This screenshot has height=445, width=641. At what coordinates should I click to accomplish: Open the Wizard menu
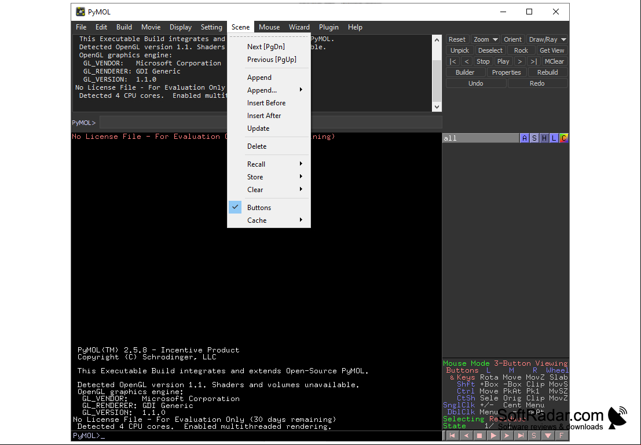pyautogui.click(x=299, y=27)
